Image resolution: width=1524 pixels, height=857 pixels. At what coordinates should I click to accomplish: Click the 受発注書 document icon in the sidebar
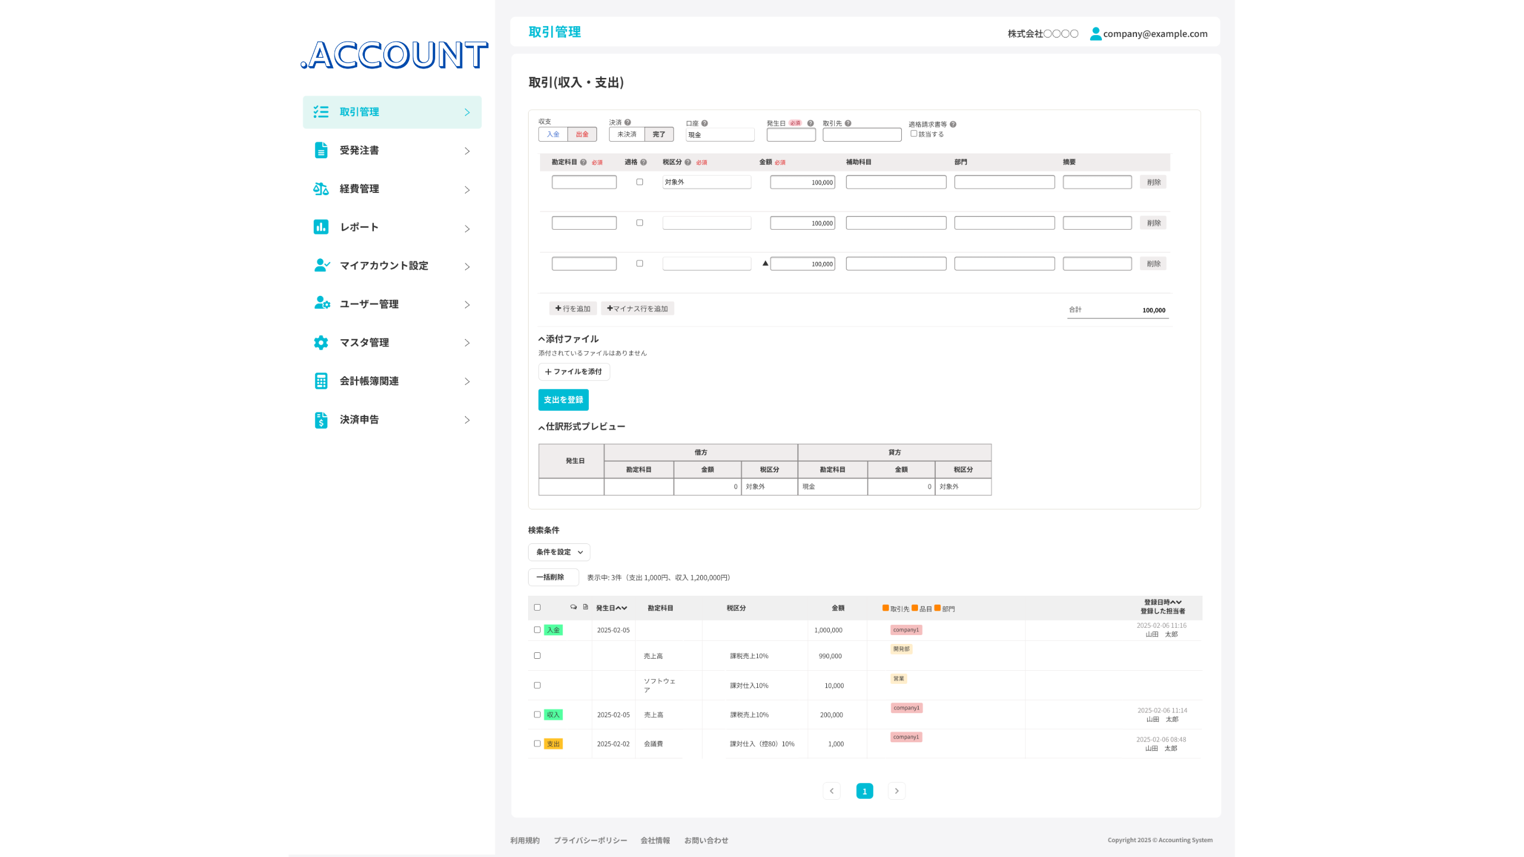coord(321,151)
